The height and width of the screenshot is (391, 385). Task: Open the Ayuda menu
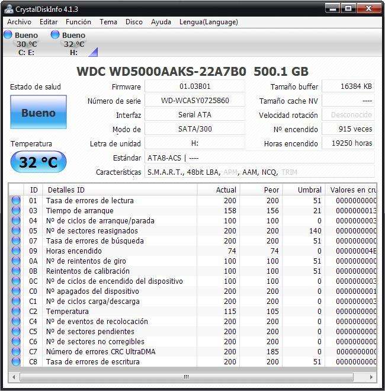tap(161, 22)
